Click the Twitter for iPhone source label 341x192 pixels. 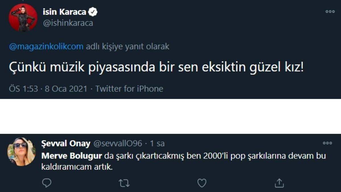130,88
